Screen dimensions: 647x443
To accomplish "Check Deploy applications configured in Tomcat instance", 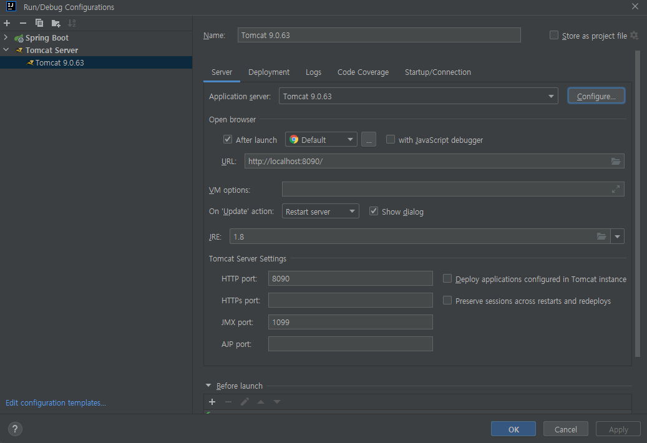I will pos(447,278).
